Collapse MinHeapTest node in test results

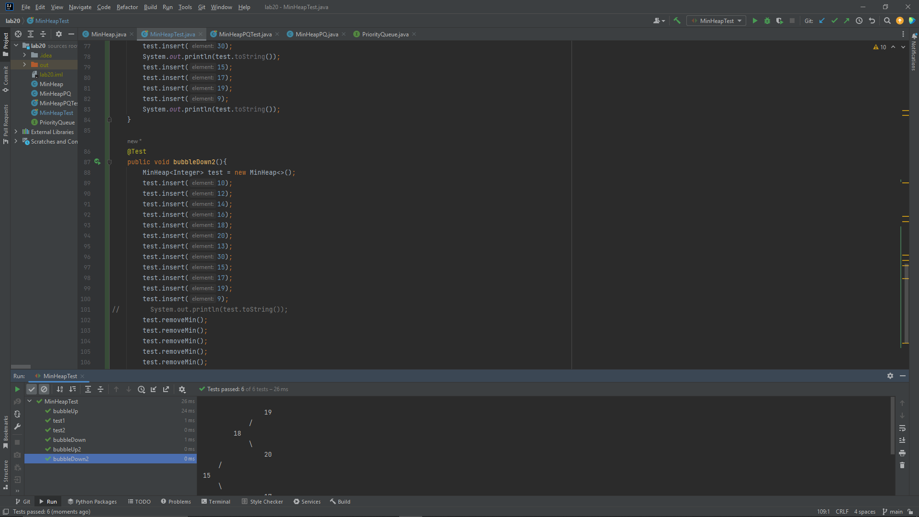click(30, 401)
